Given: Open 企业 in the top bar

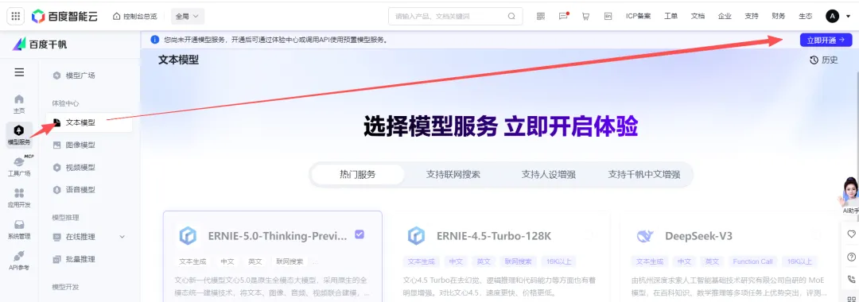Looking at the screenshot, I should 725,17.
